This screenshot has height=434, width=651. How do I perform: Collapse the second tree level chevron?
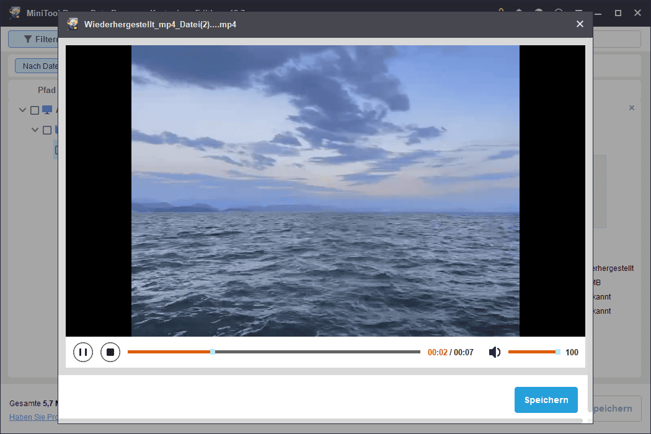click(35, 130)
